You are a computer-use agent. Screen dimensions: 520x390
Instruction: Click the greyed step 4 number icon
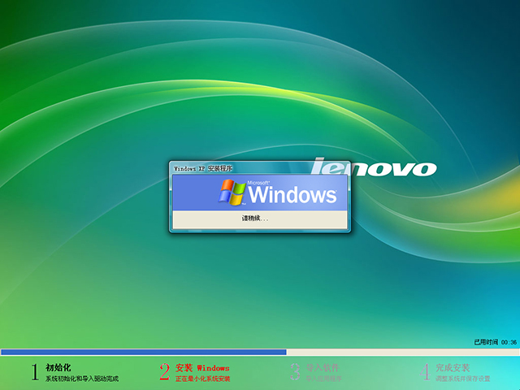tap(425, 372)
